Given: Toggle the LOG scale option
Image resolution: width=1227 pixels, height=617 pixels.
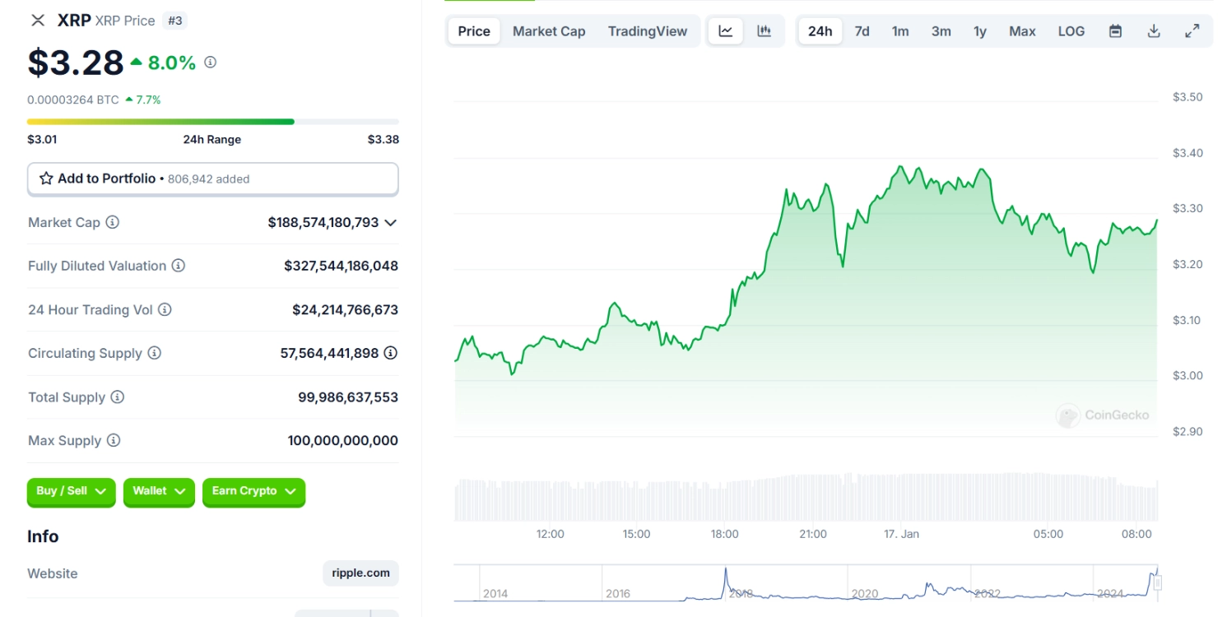Looking at the screenshot, I should [1071, 31].
